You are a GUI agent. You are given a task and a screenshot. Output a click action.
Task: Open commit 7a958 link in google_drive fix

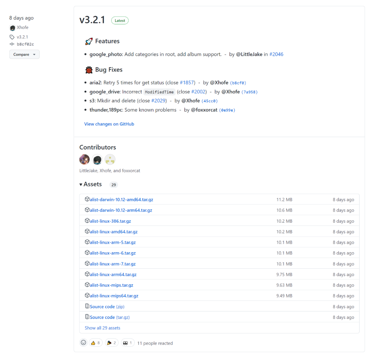249,92
